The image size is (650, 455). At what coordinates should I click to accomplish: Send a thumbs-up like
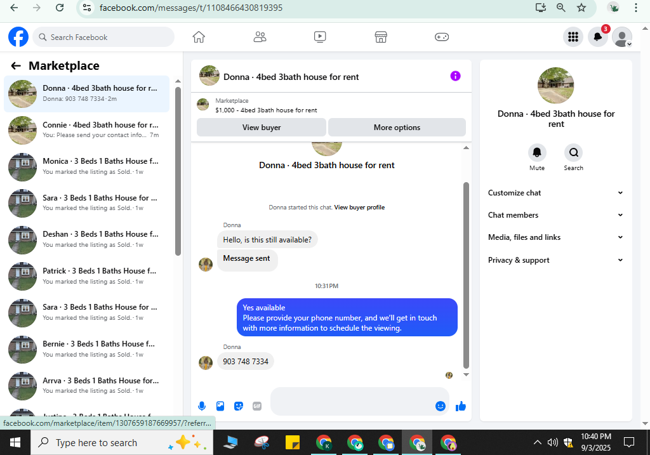tap(461, 406)
